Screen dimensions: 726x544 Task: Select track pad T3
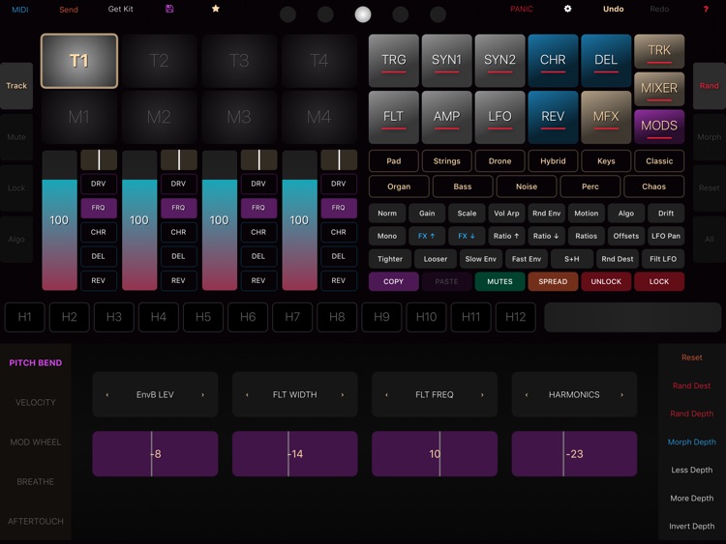coord(239,61)
